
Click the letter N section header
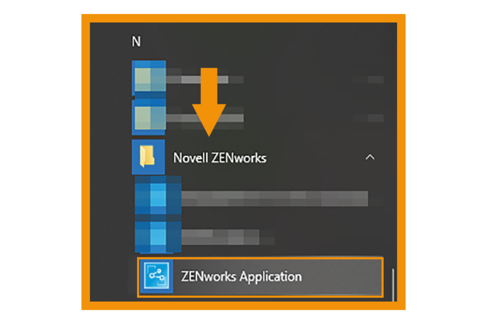click(136, 41)
